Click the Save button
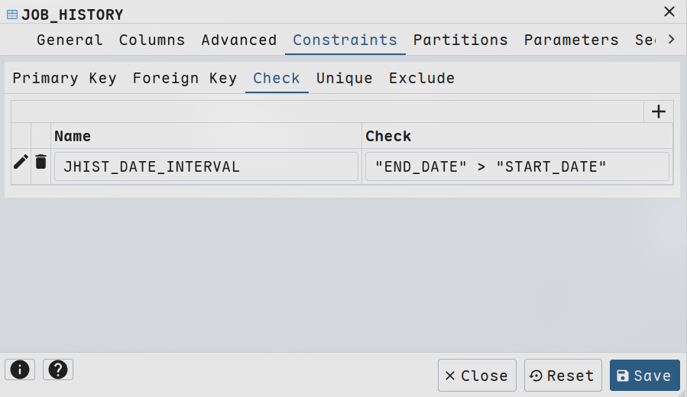The width and height of the screenshot is (687, 397). tap(644, 376)
